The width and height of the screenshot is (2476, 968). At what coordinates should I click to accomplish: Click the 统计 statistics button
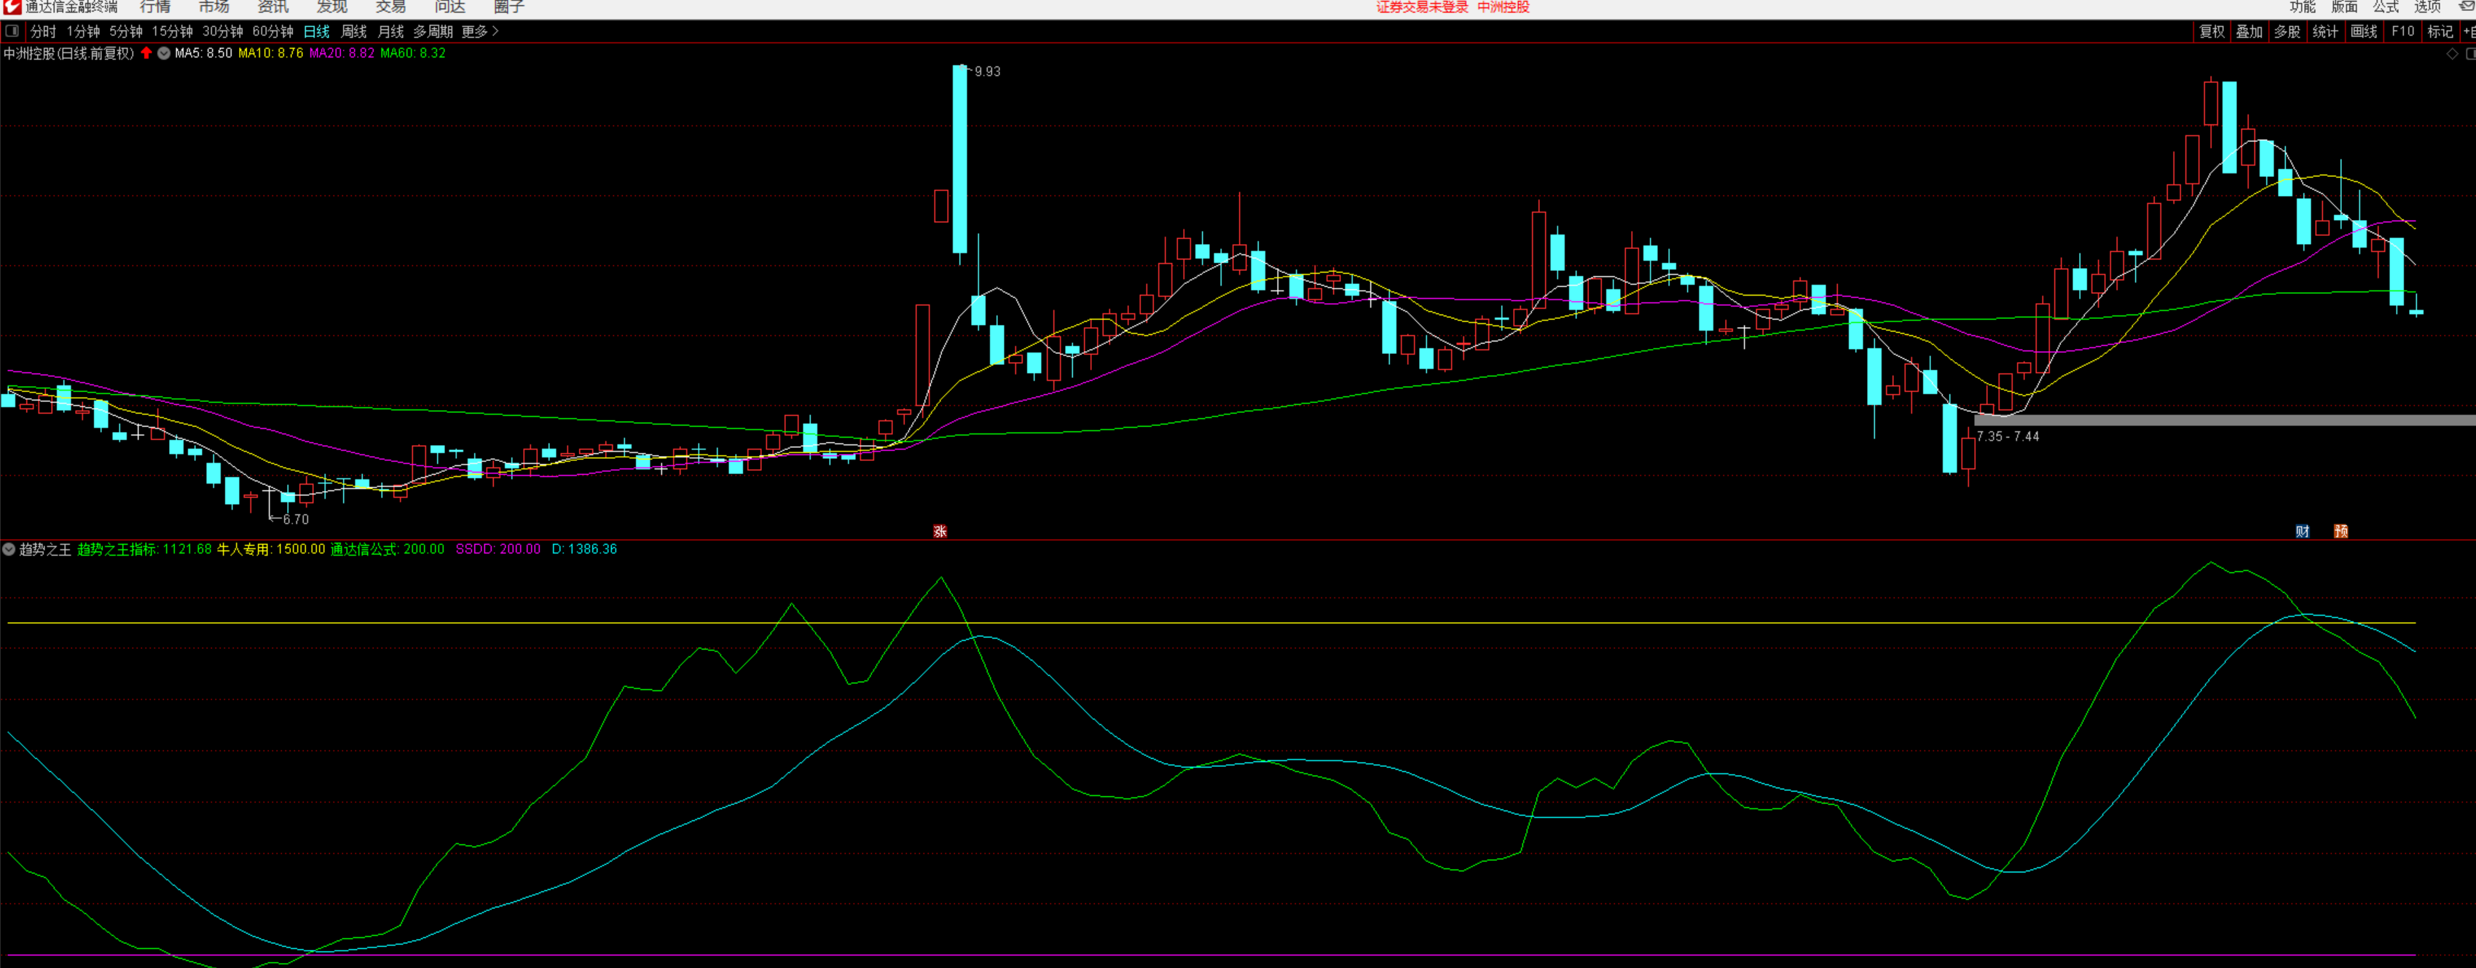pyautogui.click(x=2325, y=32)
